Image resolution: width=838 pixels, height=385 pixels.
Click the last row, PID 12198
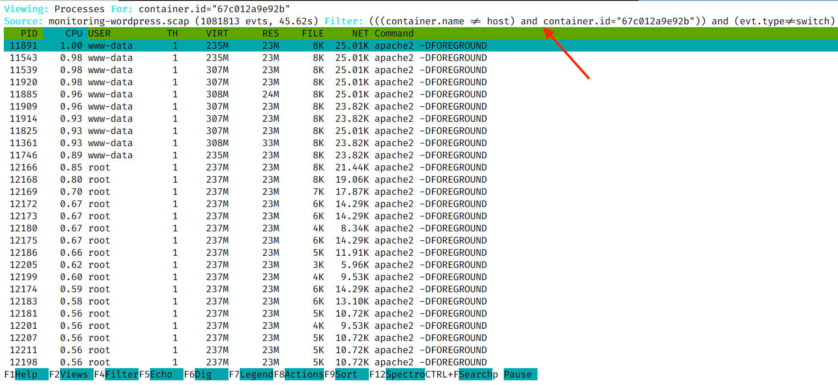point(421,362)
